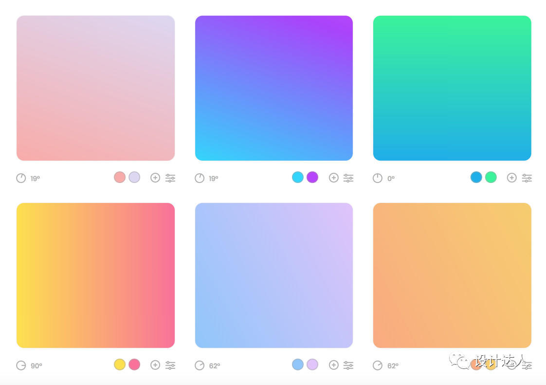Add a color stop to the green-blue gradient
The width and height of the screenshot is (546, 385).
[511, 178]
